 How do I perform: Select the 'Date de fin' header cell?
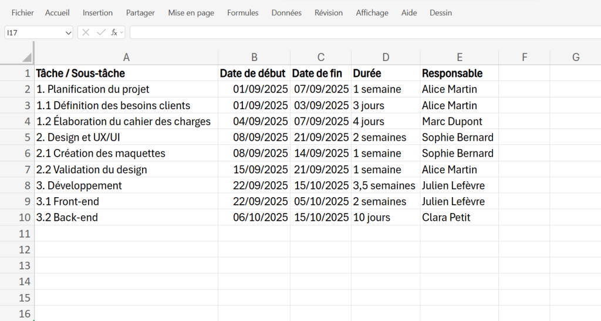pos(321,73)
